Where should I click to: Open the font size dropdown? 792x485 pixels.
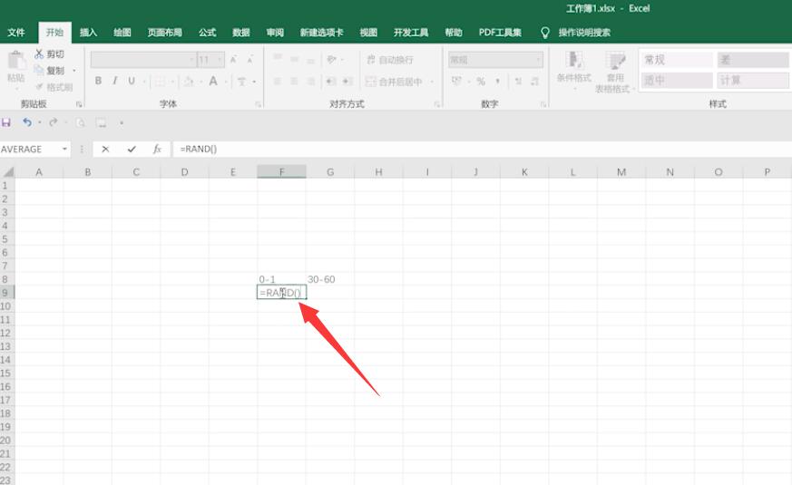(220, 60)
